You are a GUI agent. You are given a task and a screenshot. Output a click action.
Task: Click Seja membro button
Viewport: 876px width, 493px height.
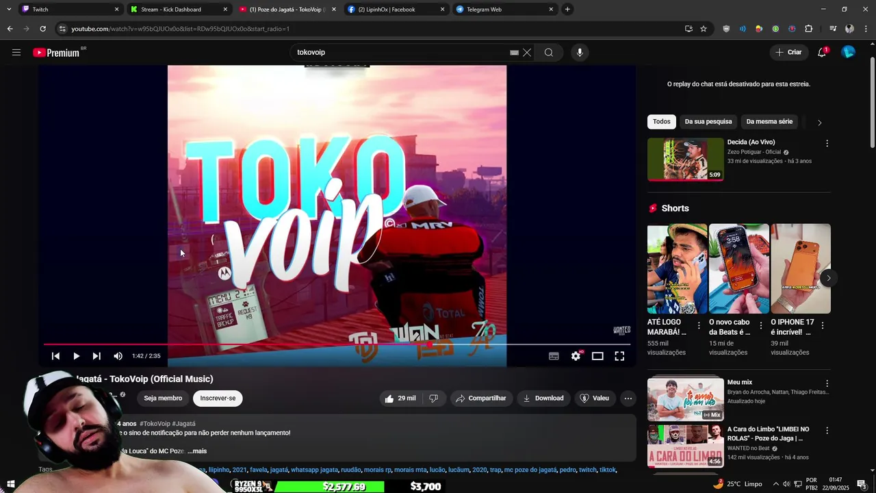click(x=163, y=399)
